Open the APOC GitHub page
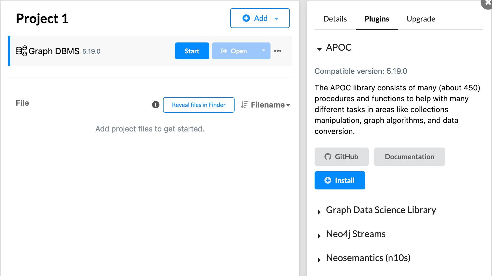The height and width of the screenshot is (276, 492). pos(342,157)
